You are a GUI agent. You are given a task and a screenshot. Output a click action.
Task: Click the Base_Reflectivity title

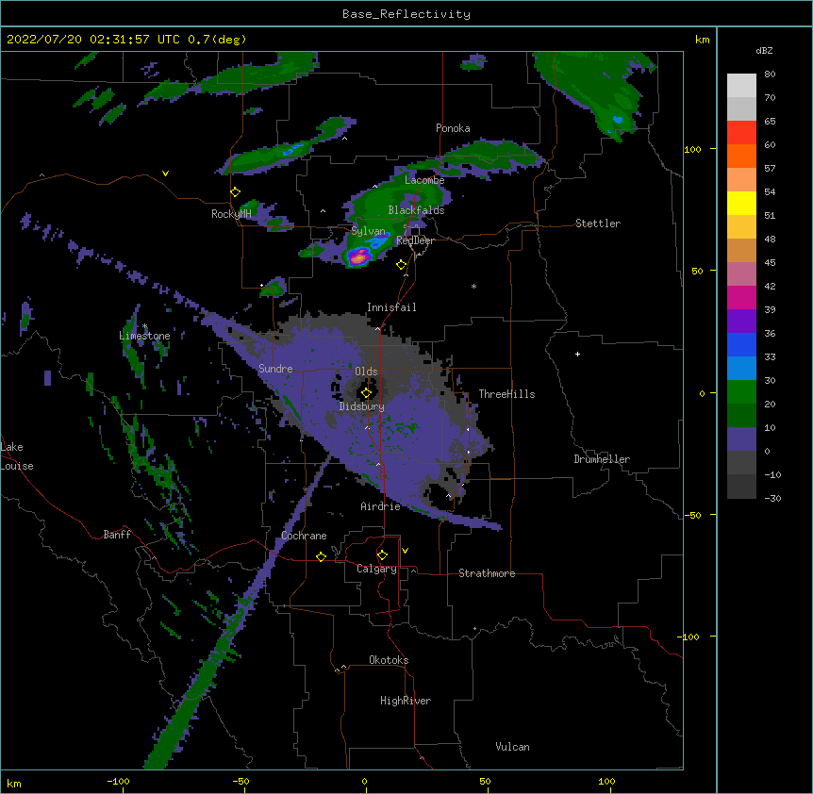406,14
